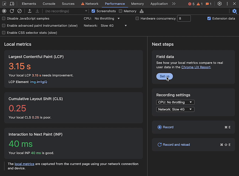Clear all performance recordings
The image size is (239, 176).
coord(19,11)
